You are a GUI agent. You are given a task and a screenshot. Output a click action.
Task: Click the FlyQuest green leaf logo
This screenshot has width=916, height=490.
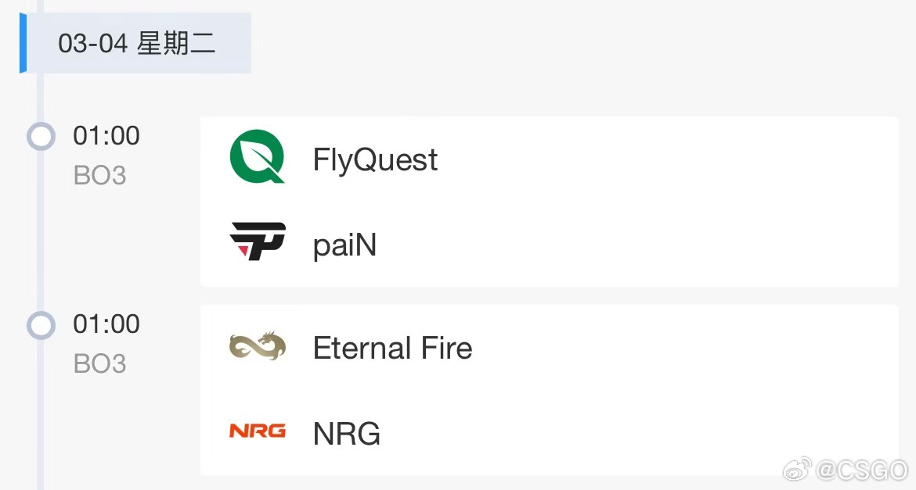[x=257, y=156]
